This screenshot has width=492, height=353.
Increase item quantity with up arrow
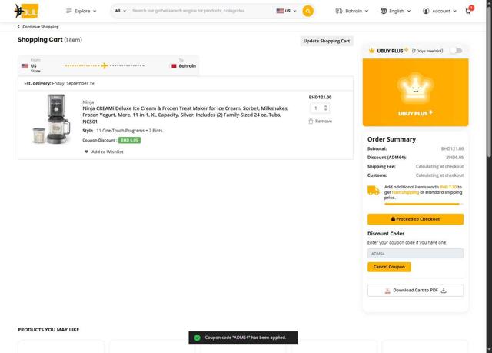coord(326,106)
